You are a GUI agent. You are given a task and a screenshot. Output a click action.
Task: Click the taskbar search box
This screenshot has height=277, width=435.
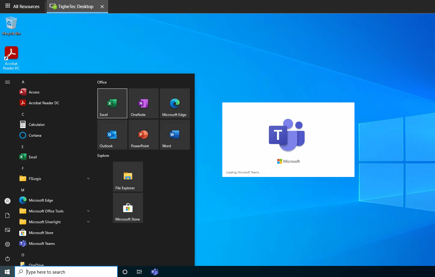(x=66, y=272)
